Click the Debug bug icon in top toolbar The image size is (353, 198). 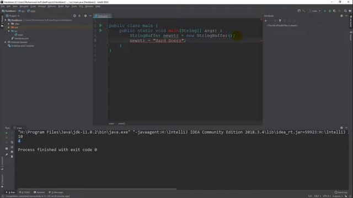(330, 11)
